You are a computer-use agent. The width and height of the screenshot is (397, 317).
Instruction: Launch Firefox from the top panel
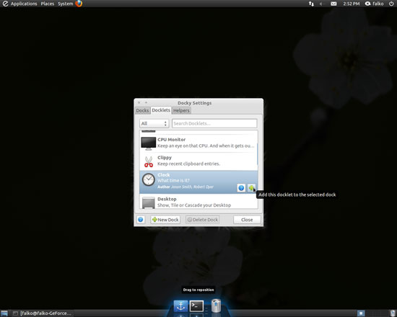79,4
